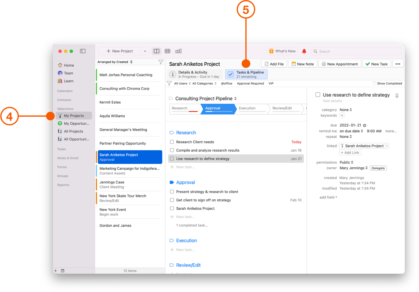Switch to the table view icon
The width and height of the screenshot is (419, 292).
click(167, 51)
